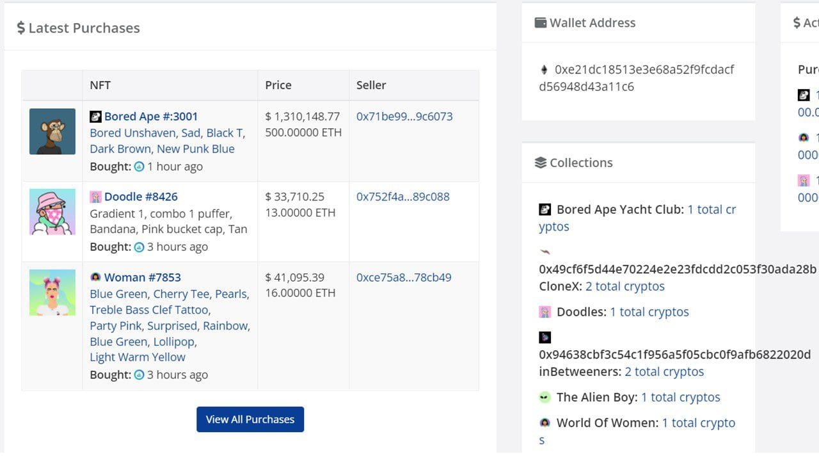Click the Bored Ape Yacht Club collection icon

(545, 209)
